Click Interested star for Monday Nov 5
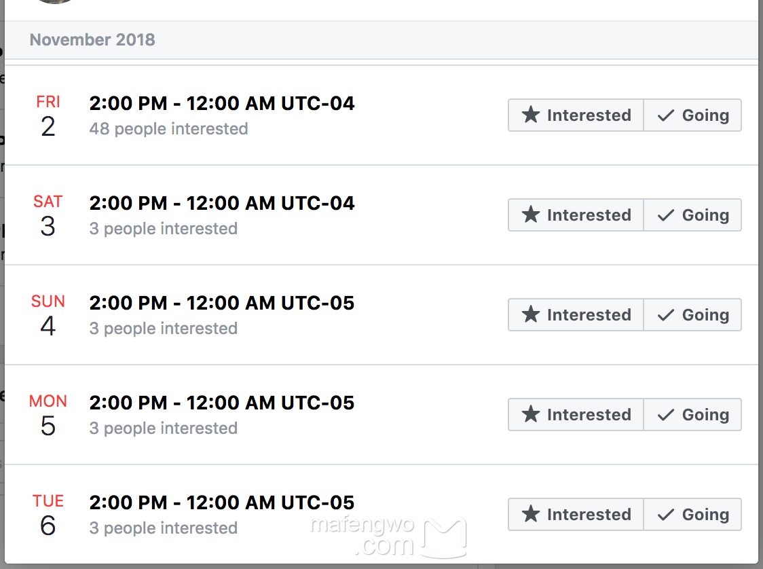 [x=576, y=415]
